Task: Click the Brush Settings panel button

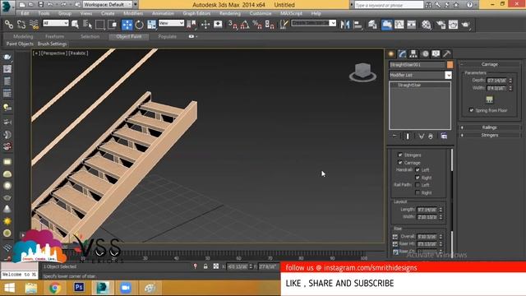Action: coord(52,44)
